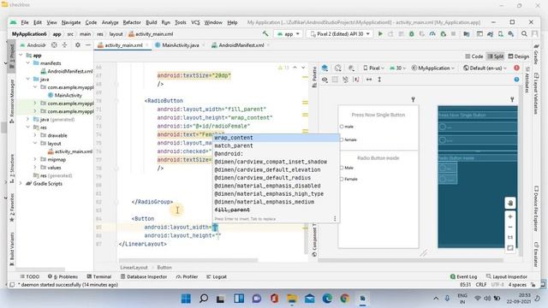548x308 pixels.
Task: Click the Expand Horizontally arrows icon
Action: click(369, 80)
